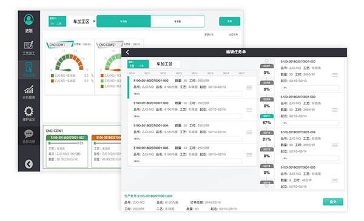Click left-list text 5100-201802070001-003
Viewport: 364px width, 221px height.
click(151, 103)
